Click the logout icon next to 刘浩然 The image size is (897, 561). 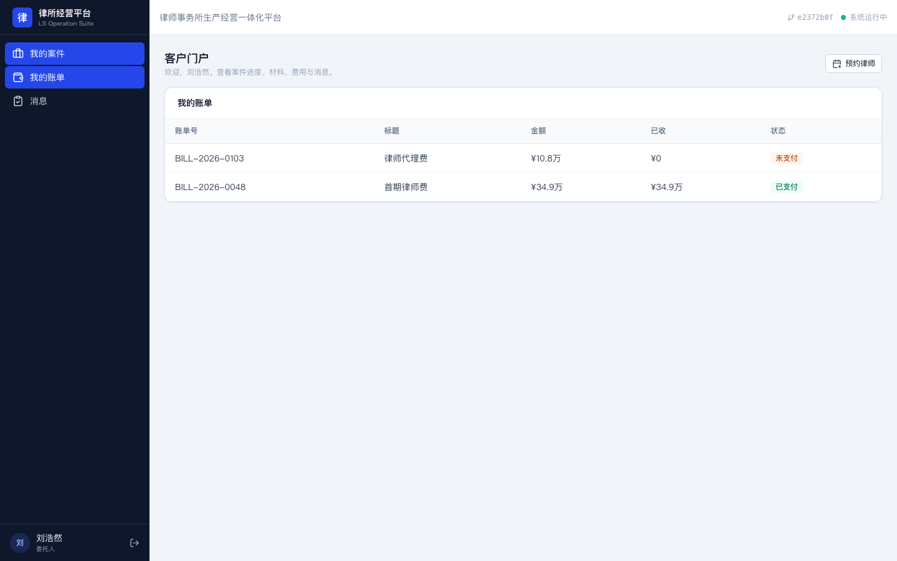[135, 543]
